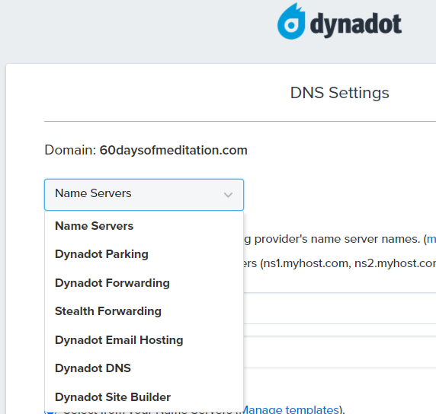Click the blue Dynadot flame logo

[291, 21]
